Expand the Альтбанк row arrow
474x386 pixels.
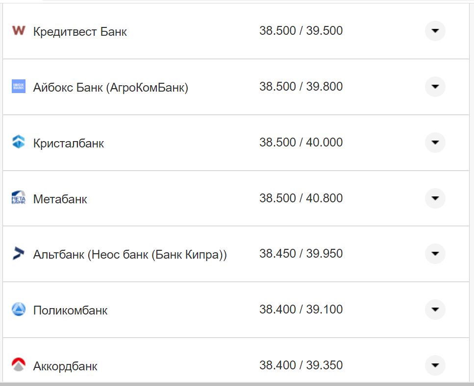tap(434, 254)
